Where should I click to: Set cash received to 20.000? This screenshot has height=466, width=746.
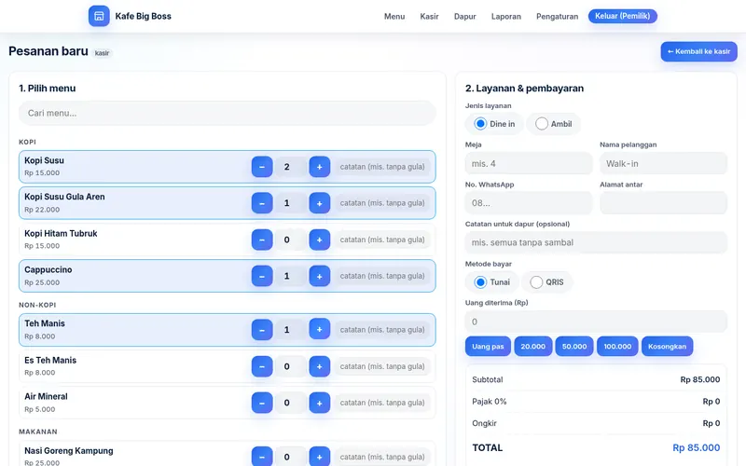point(532,346)
